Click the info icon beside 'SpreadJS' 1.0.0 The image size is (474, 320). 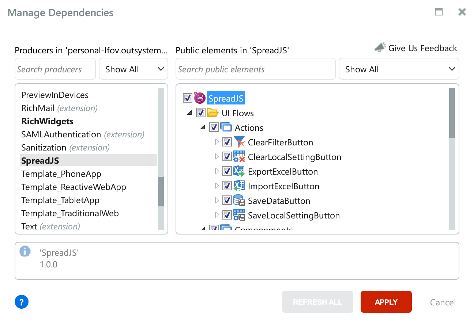[x=25, y=251]
